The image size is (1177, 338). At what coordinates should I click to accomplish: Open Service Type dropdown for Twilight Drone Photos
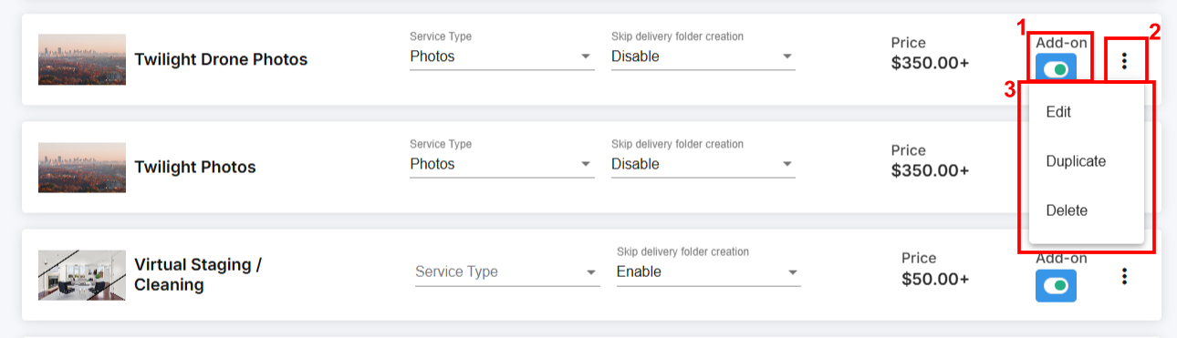pos(502,56)
